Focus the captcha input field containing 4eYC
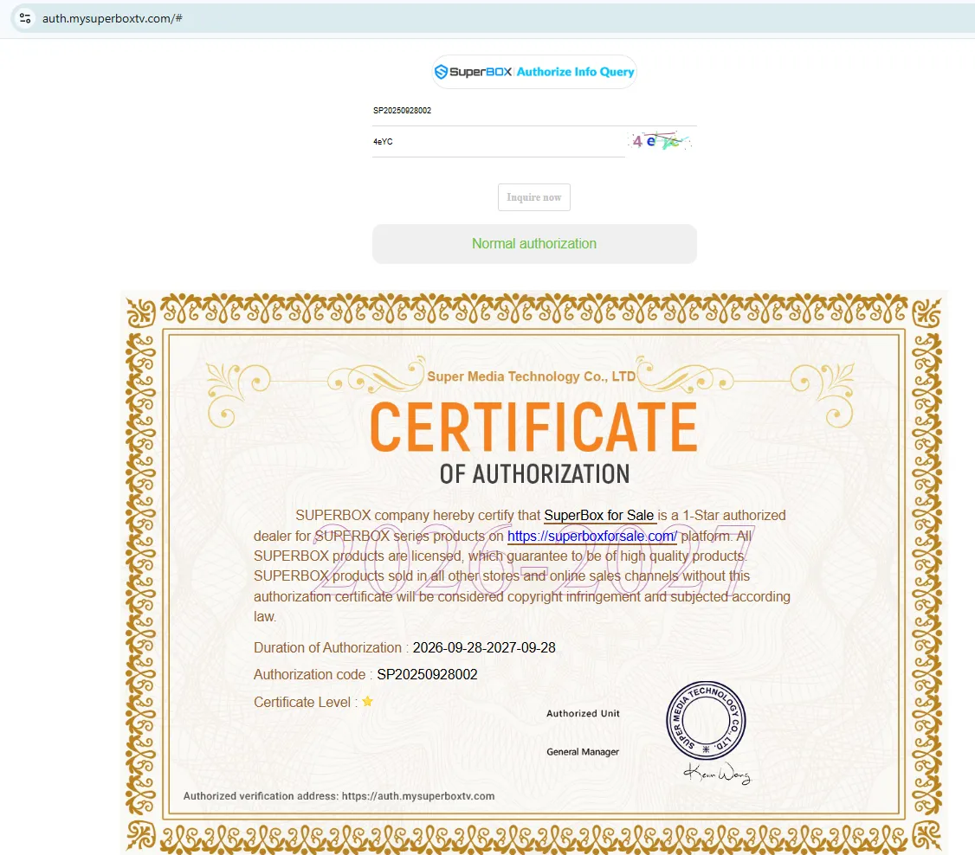 tap(499, 142)
